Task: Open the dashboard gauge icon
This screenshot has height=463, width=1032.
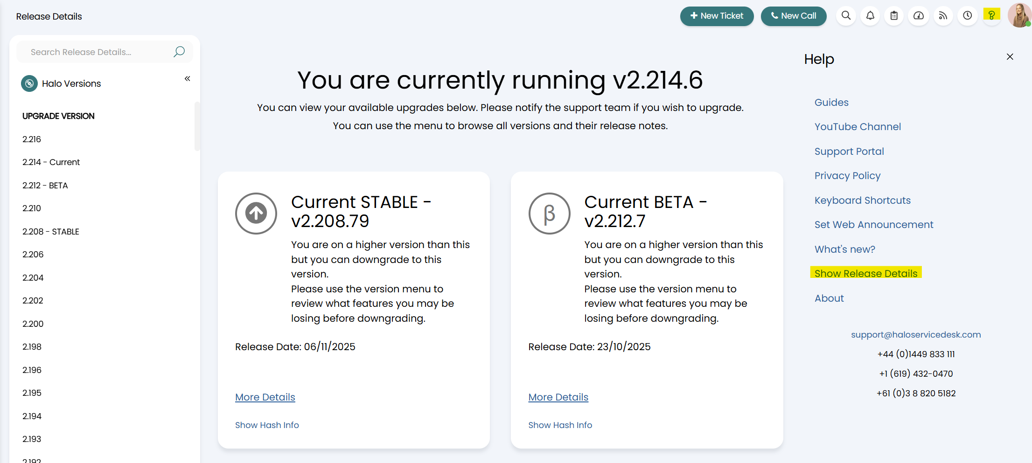Action: pyautogui.click(x=918, y=16)
